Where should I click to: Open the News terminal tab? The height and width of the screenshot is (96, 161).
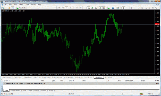pyautogui.click(x=24, y=91)
